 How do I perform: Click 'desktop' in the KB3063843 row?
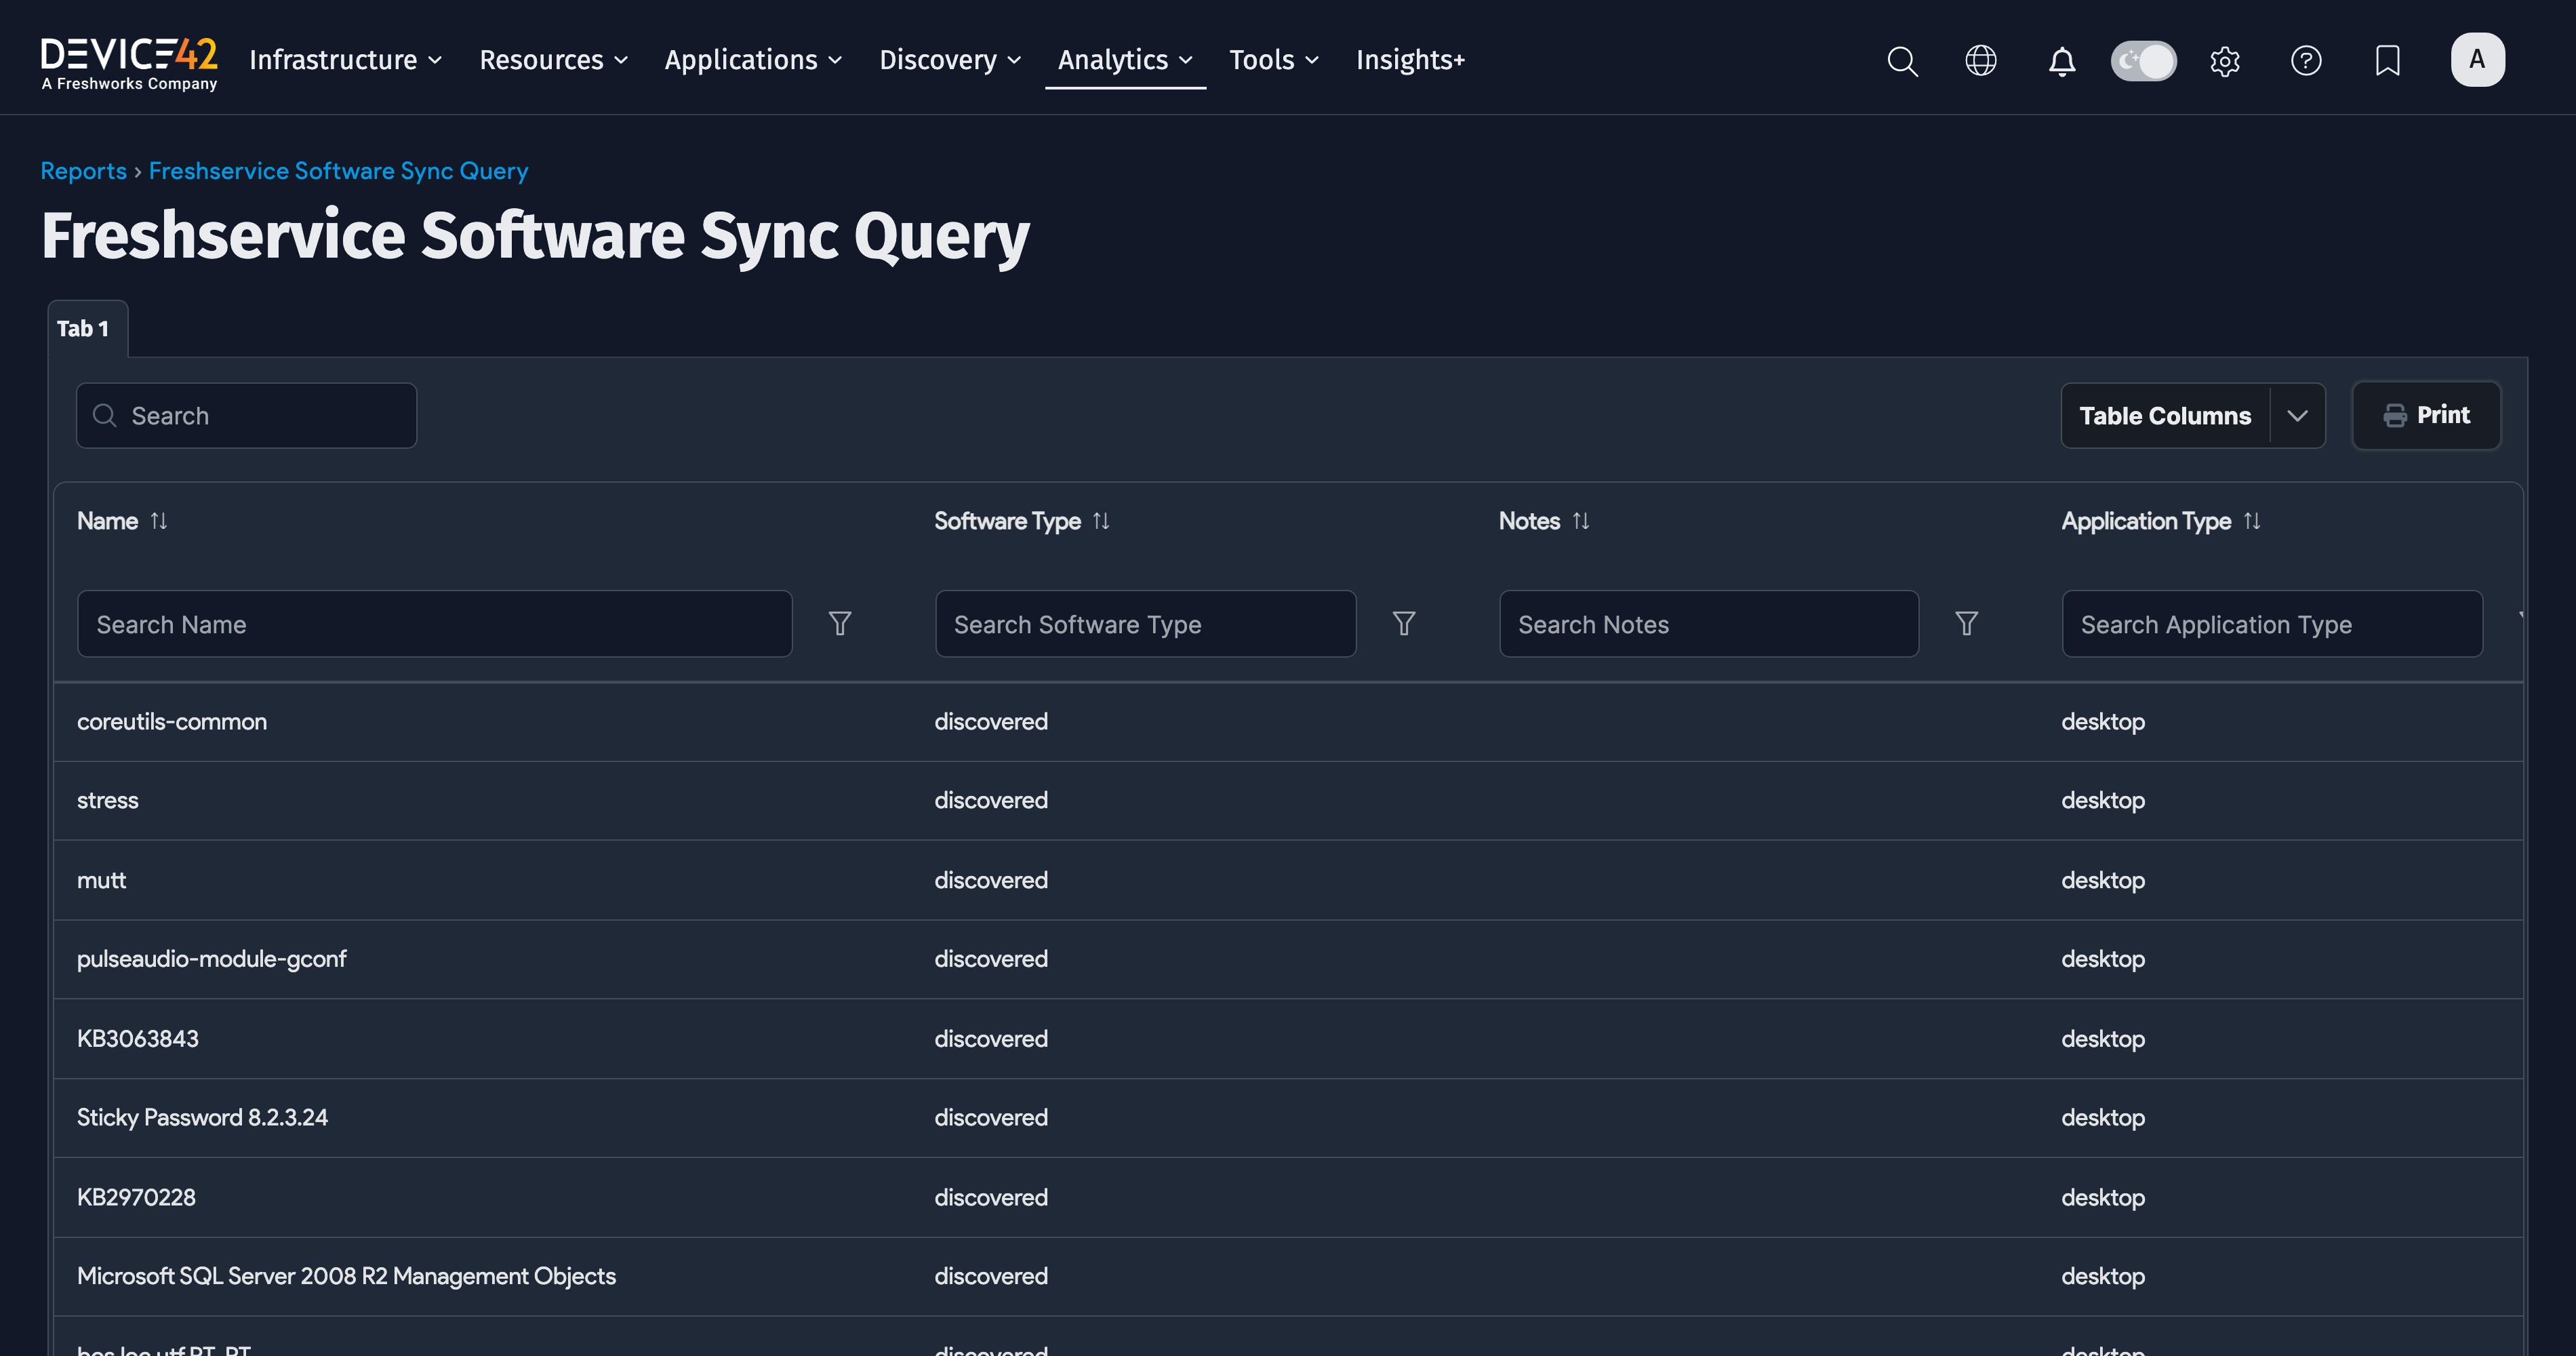[x=2103, y=1039]
